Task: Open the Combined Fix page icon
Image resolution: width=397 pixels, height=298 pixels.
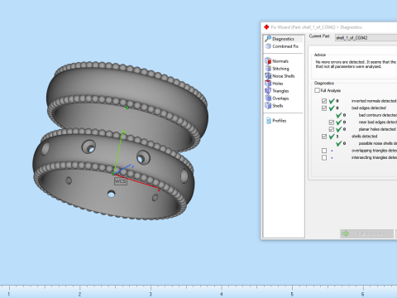Action: click(x=268, y=46)
